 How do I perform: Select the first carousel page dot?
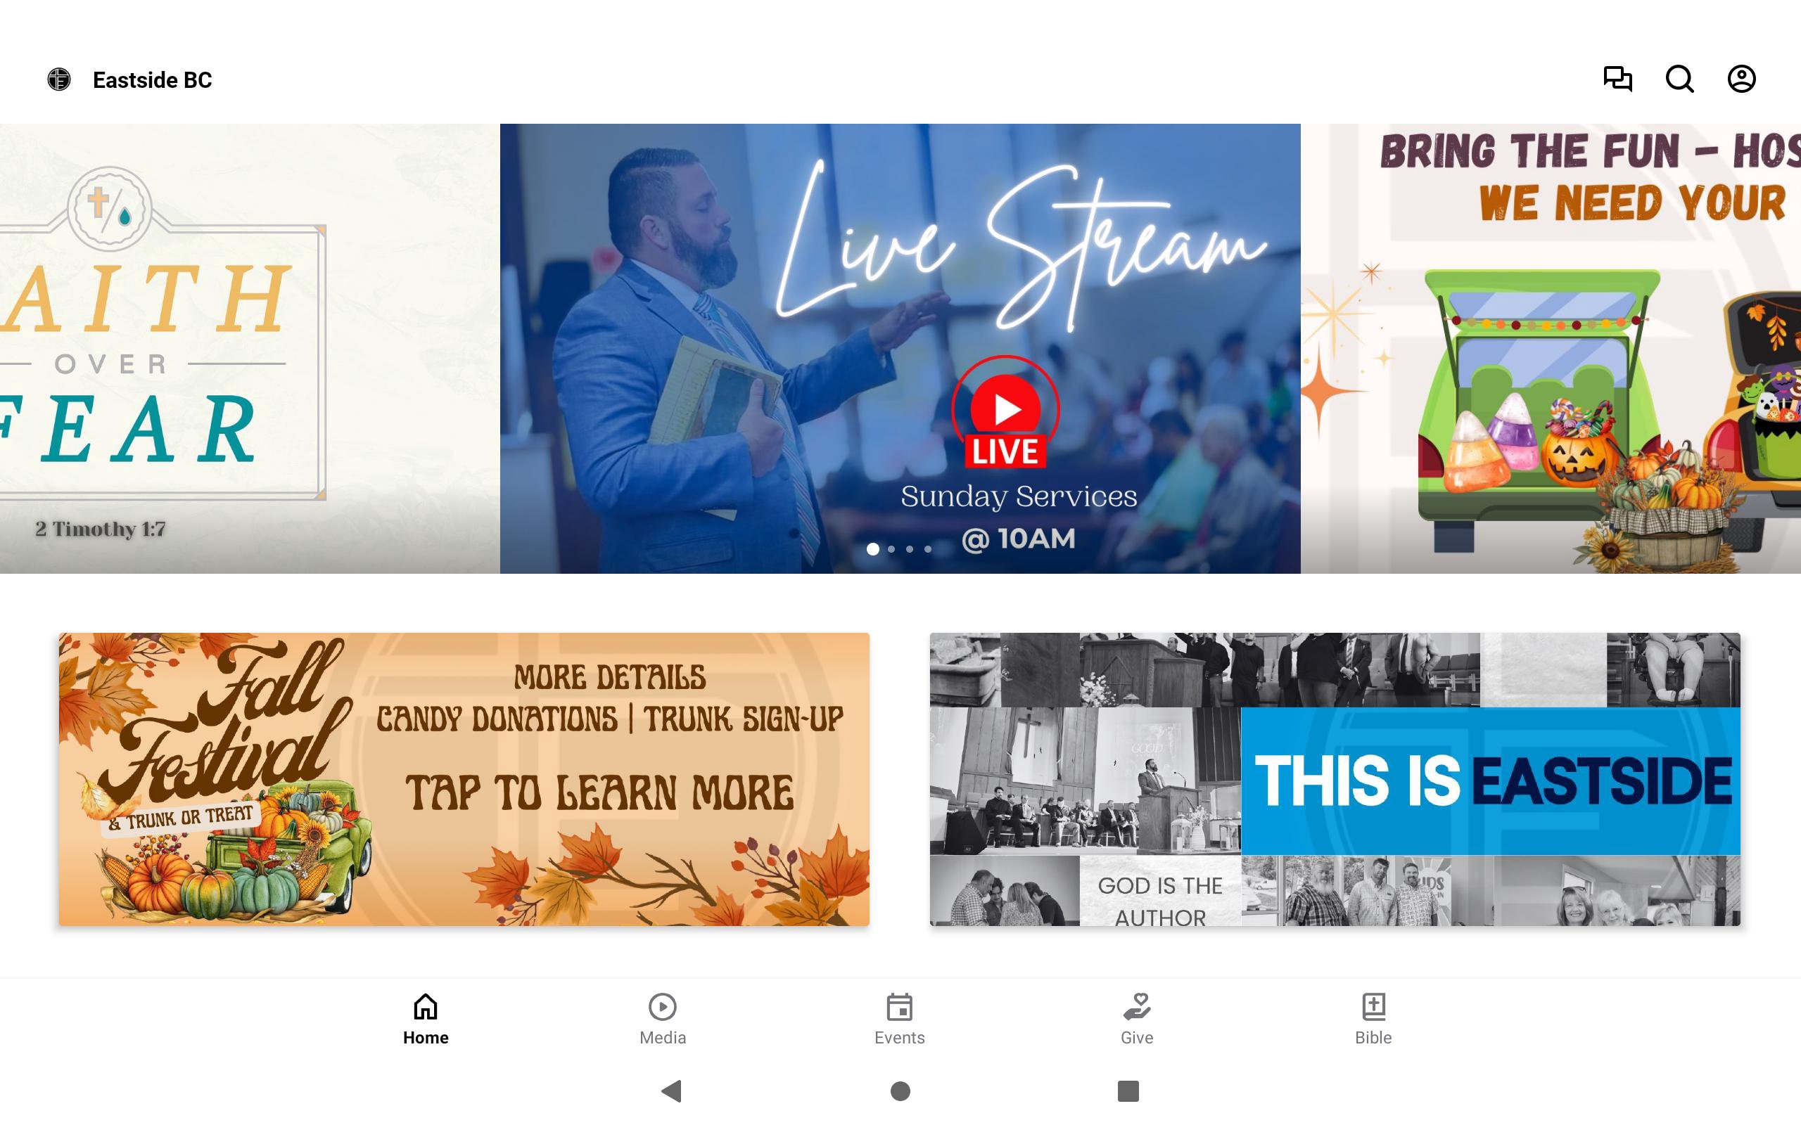[x=873, y=549]
